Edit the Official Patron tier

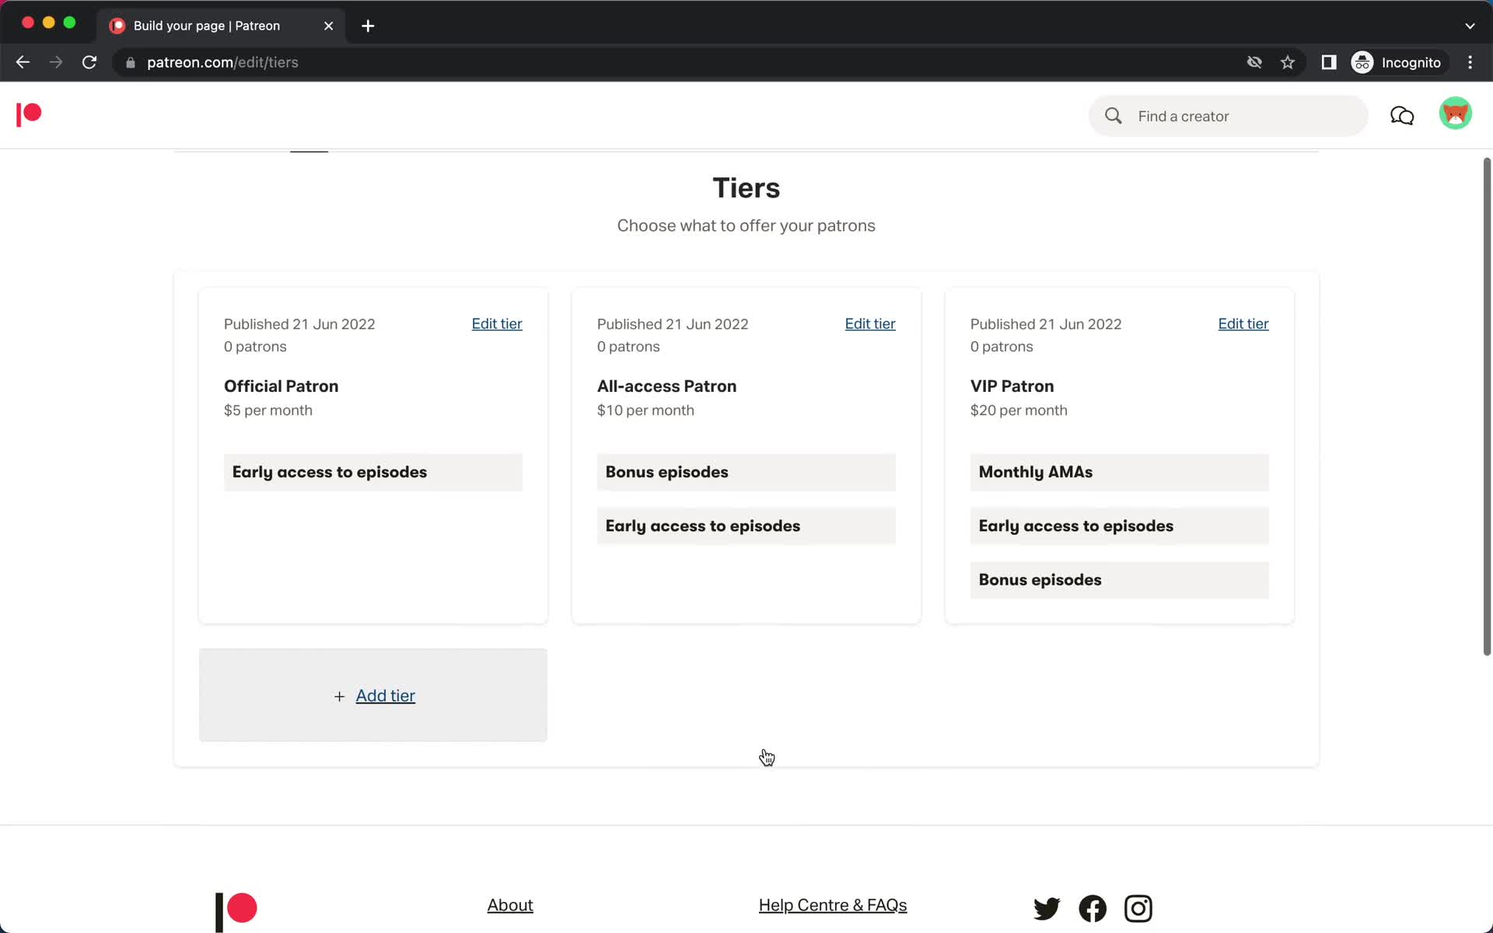(x=497, y=323)
